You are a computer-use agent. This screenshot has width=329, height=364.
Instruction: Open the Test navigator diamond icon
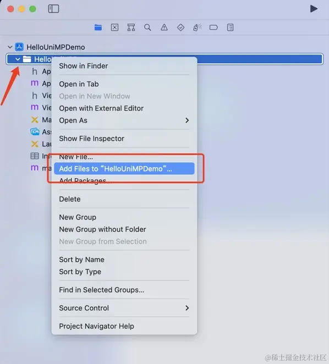point(180,27)
